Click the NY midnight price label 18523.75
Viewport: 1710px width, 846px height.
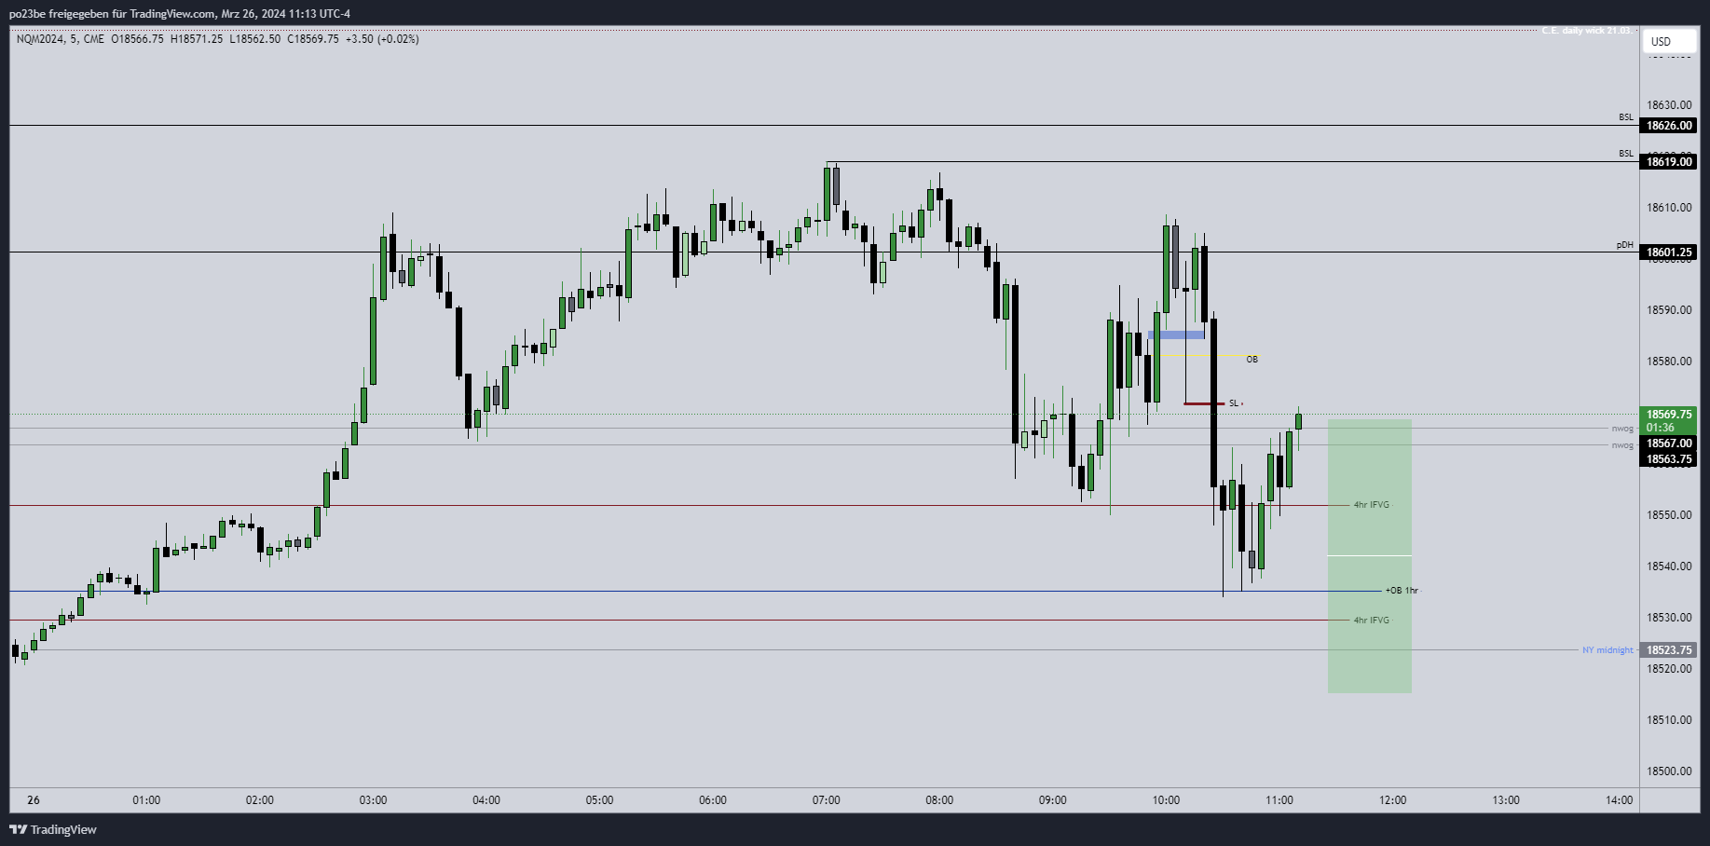(x=1670, y=650)
